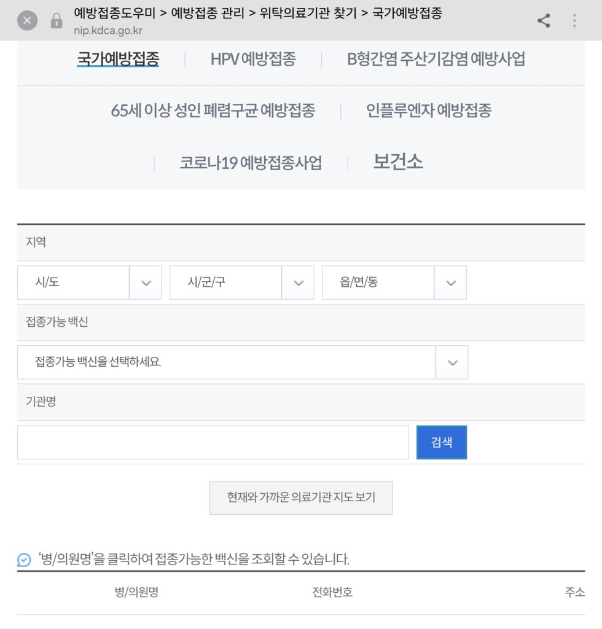This screenshot has height=629, width=602.
Task: Open the B형간염 주산기감염 예방사업 tab
Action: pos(436,59)
